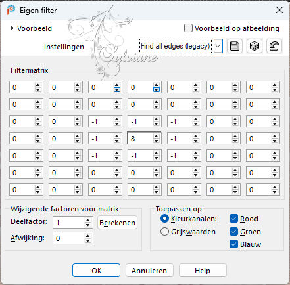Expand the Voorbeeld preview section
The image size is (290, 285).
(x=12, y=28)
